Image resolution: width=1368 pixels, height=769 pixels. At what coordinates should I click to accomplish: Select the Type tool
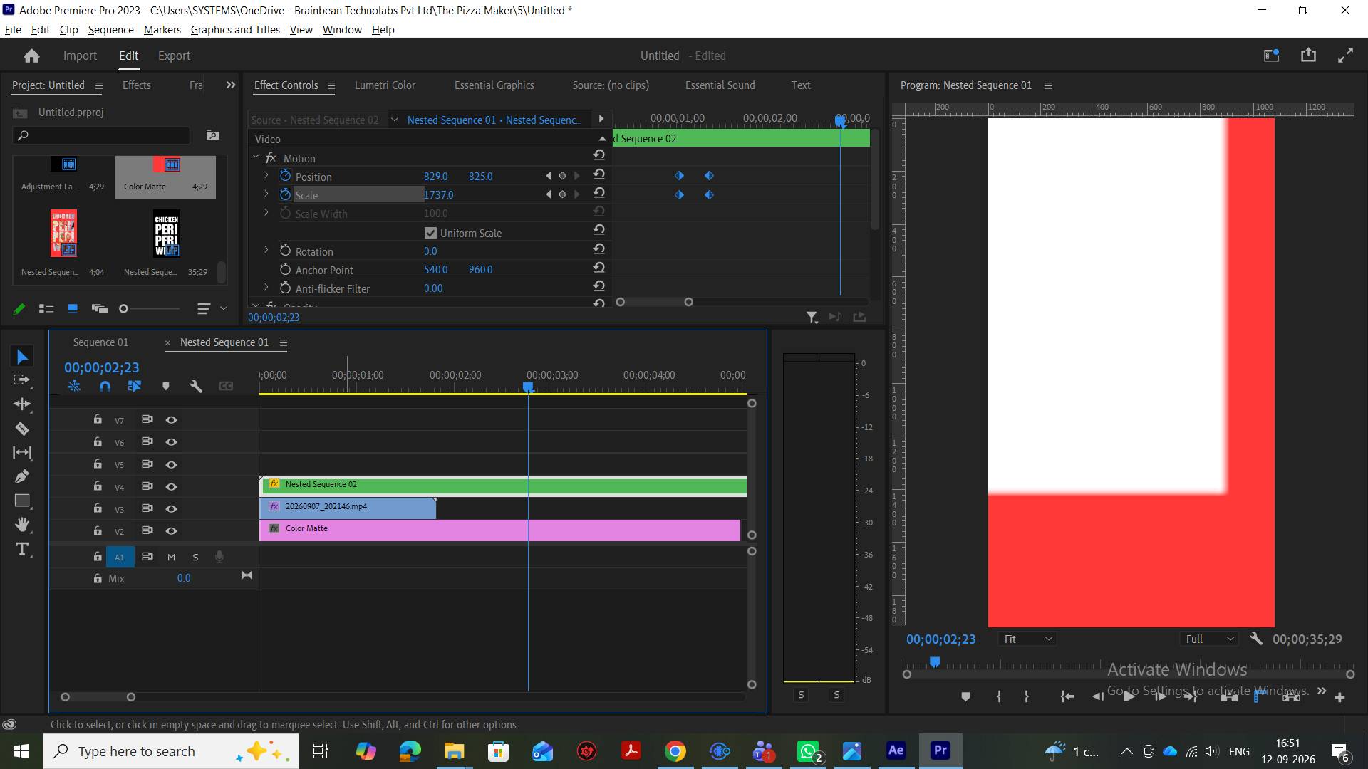(x=22, y=549)
